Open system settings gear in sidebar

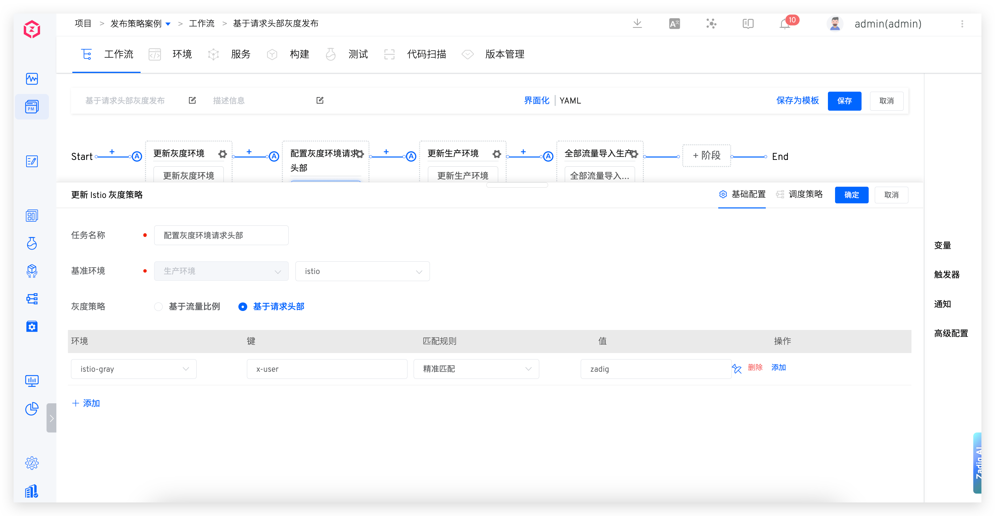[32, 463]
